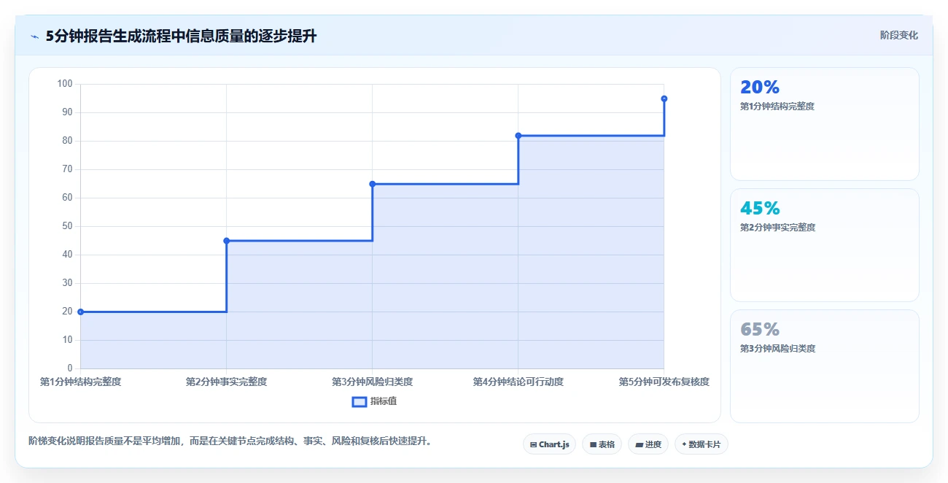Click the lightning icon beside the title
This screenshot has height=483, width=948.
[x=34, y=36]
